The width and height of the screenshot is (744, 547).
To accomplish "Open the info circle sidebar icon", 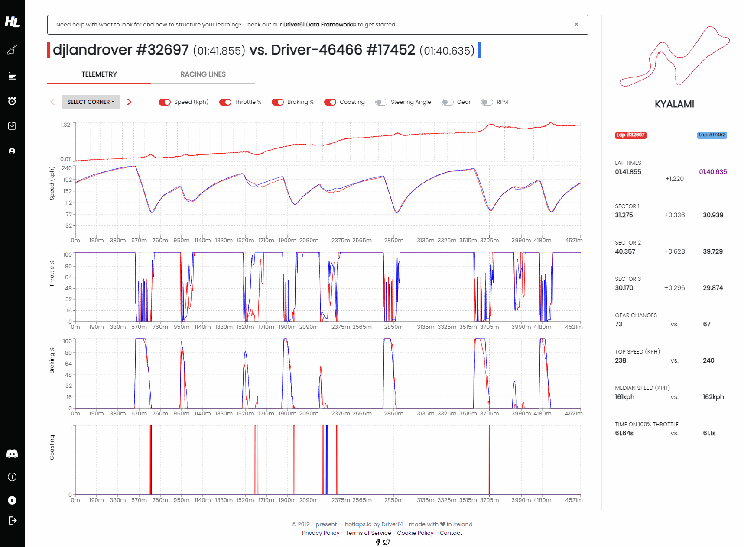I will (x=12, y=477).
